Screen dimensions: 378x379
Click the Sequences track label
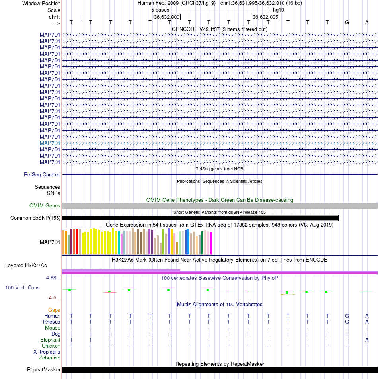[47, 187]
